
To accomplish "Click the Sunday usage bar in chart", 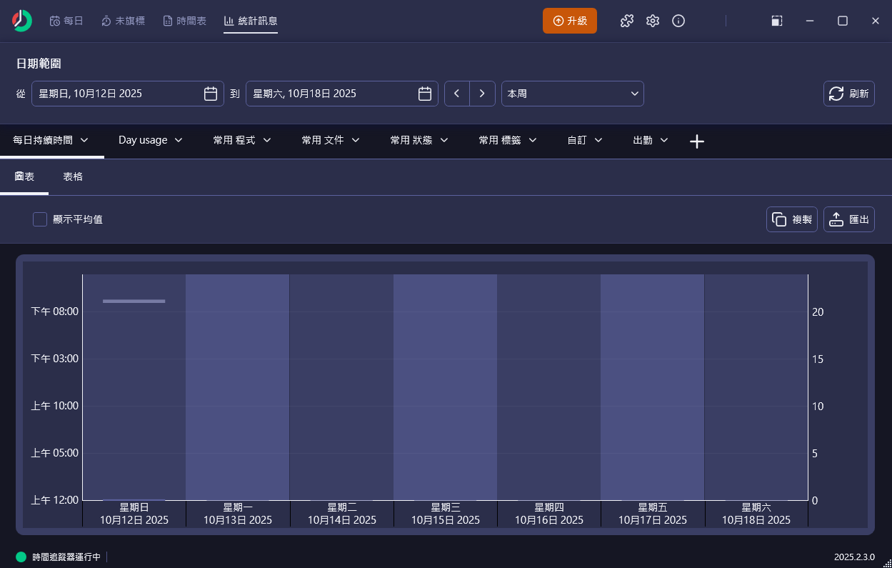I will [134, 301].
